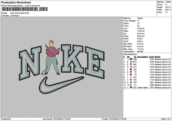Select the Total Bobbin value '89.95ft'
The height and width of the screenshot is (121, 172).
point(140,52)
